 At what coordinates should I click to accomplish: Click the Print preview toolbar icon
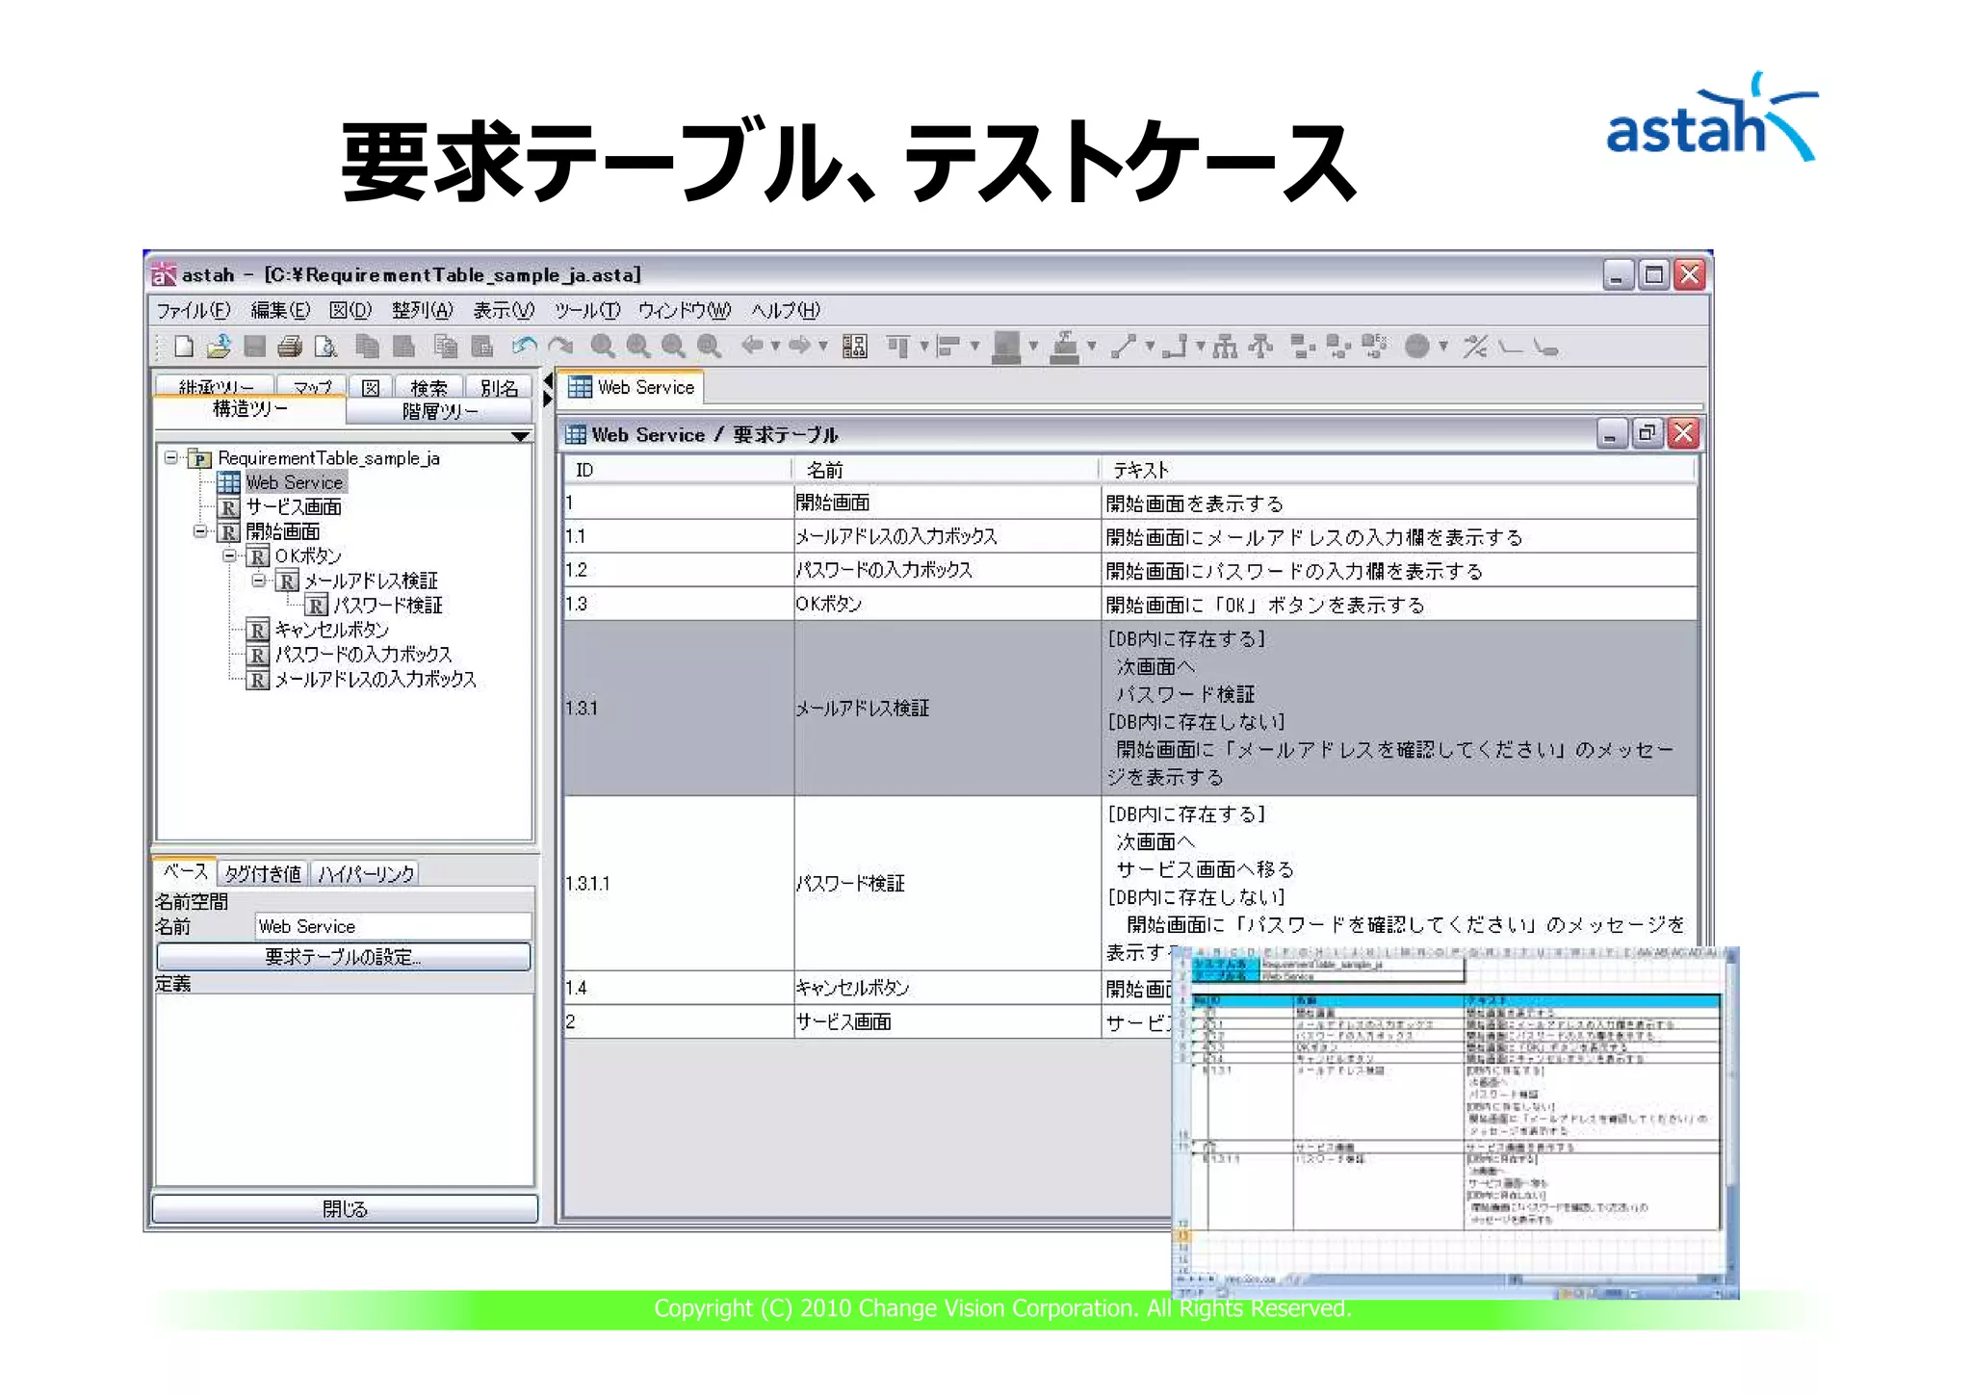coord(326,347)
